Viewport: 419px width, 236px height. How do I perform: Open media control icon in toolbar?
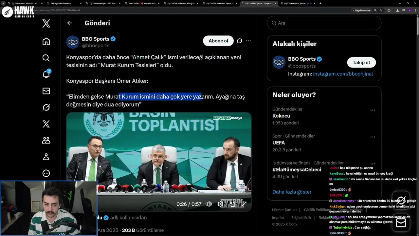pyautogui.click(x=404, y=10)
